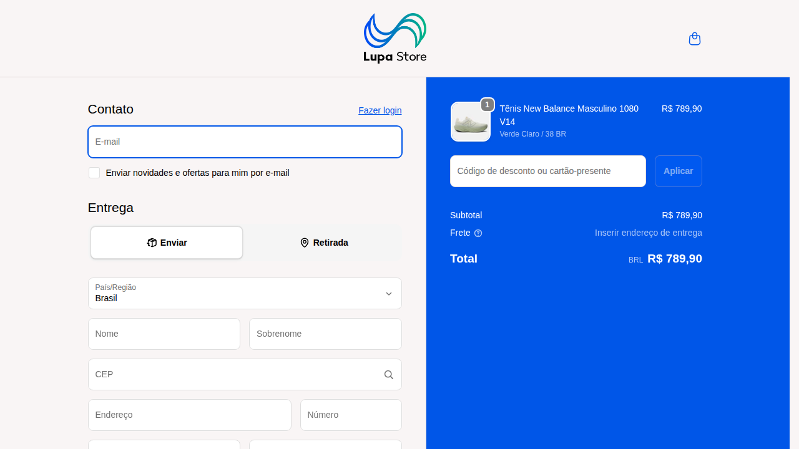Expand the País/Região dropdown
This screenshot has height=449, width=799.
pyautogui.click(x=245, y=293)
